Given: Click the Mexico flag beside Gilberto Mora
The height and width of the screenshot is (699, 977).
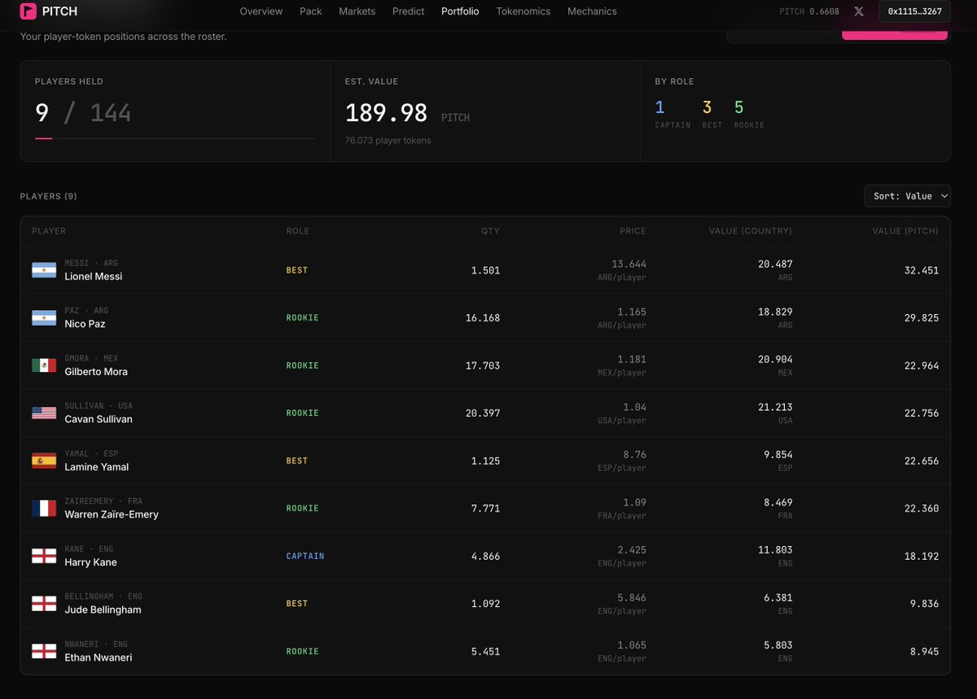Looking at the screenshot, I should (x=44, y=365).
